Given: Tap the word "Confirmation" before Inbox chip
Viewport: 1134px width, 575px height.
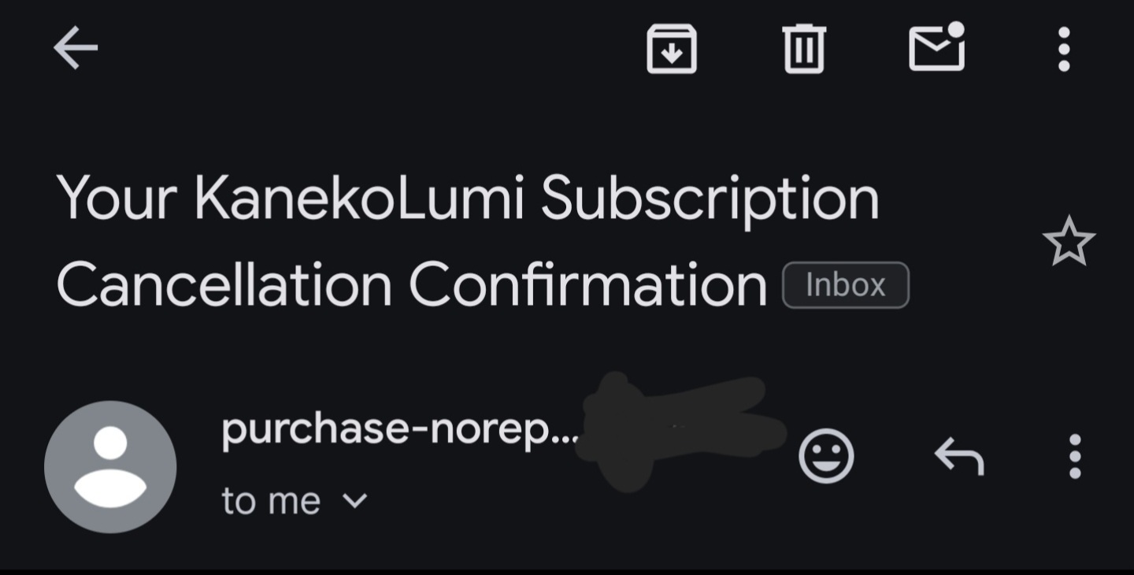Looking at the screenshot, I should (x=587, y=284).
